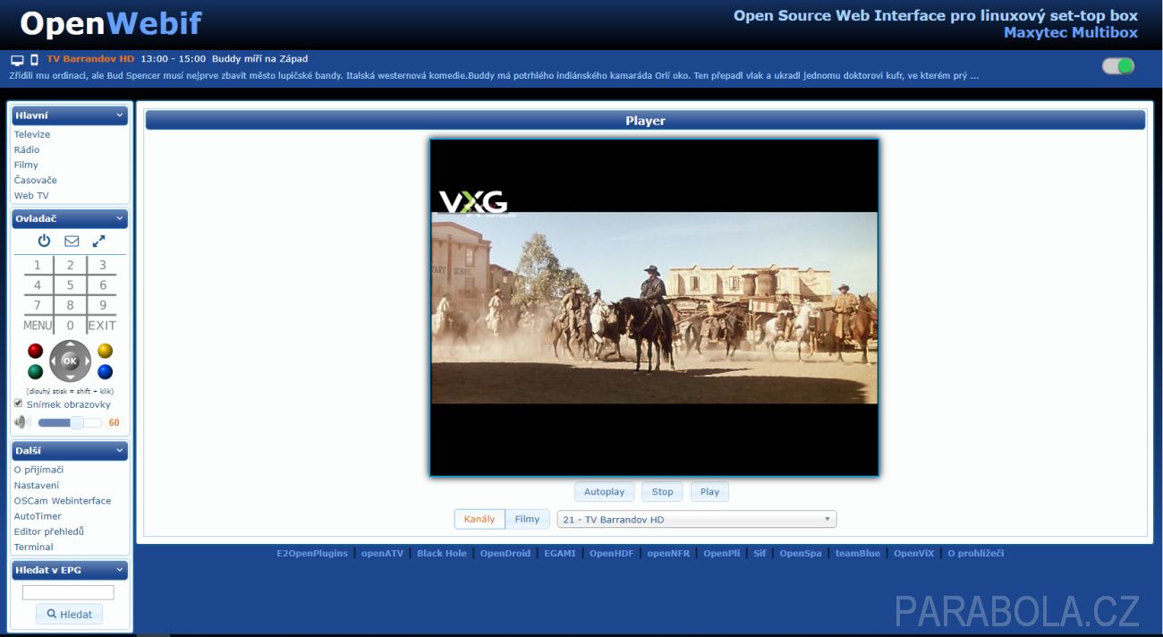The width and height of the screenshot is (1163, 637).
Task: Click remote keypad number 5
Action: click(x=71, y=285)
